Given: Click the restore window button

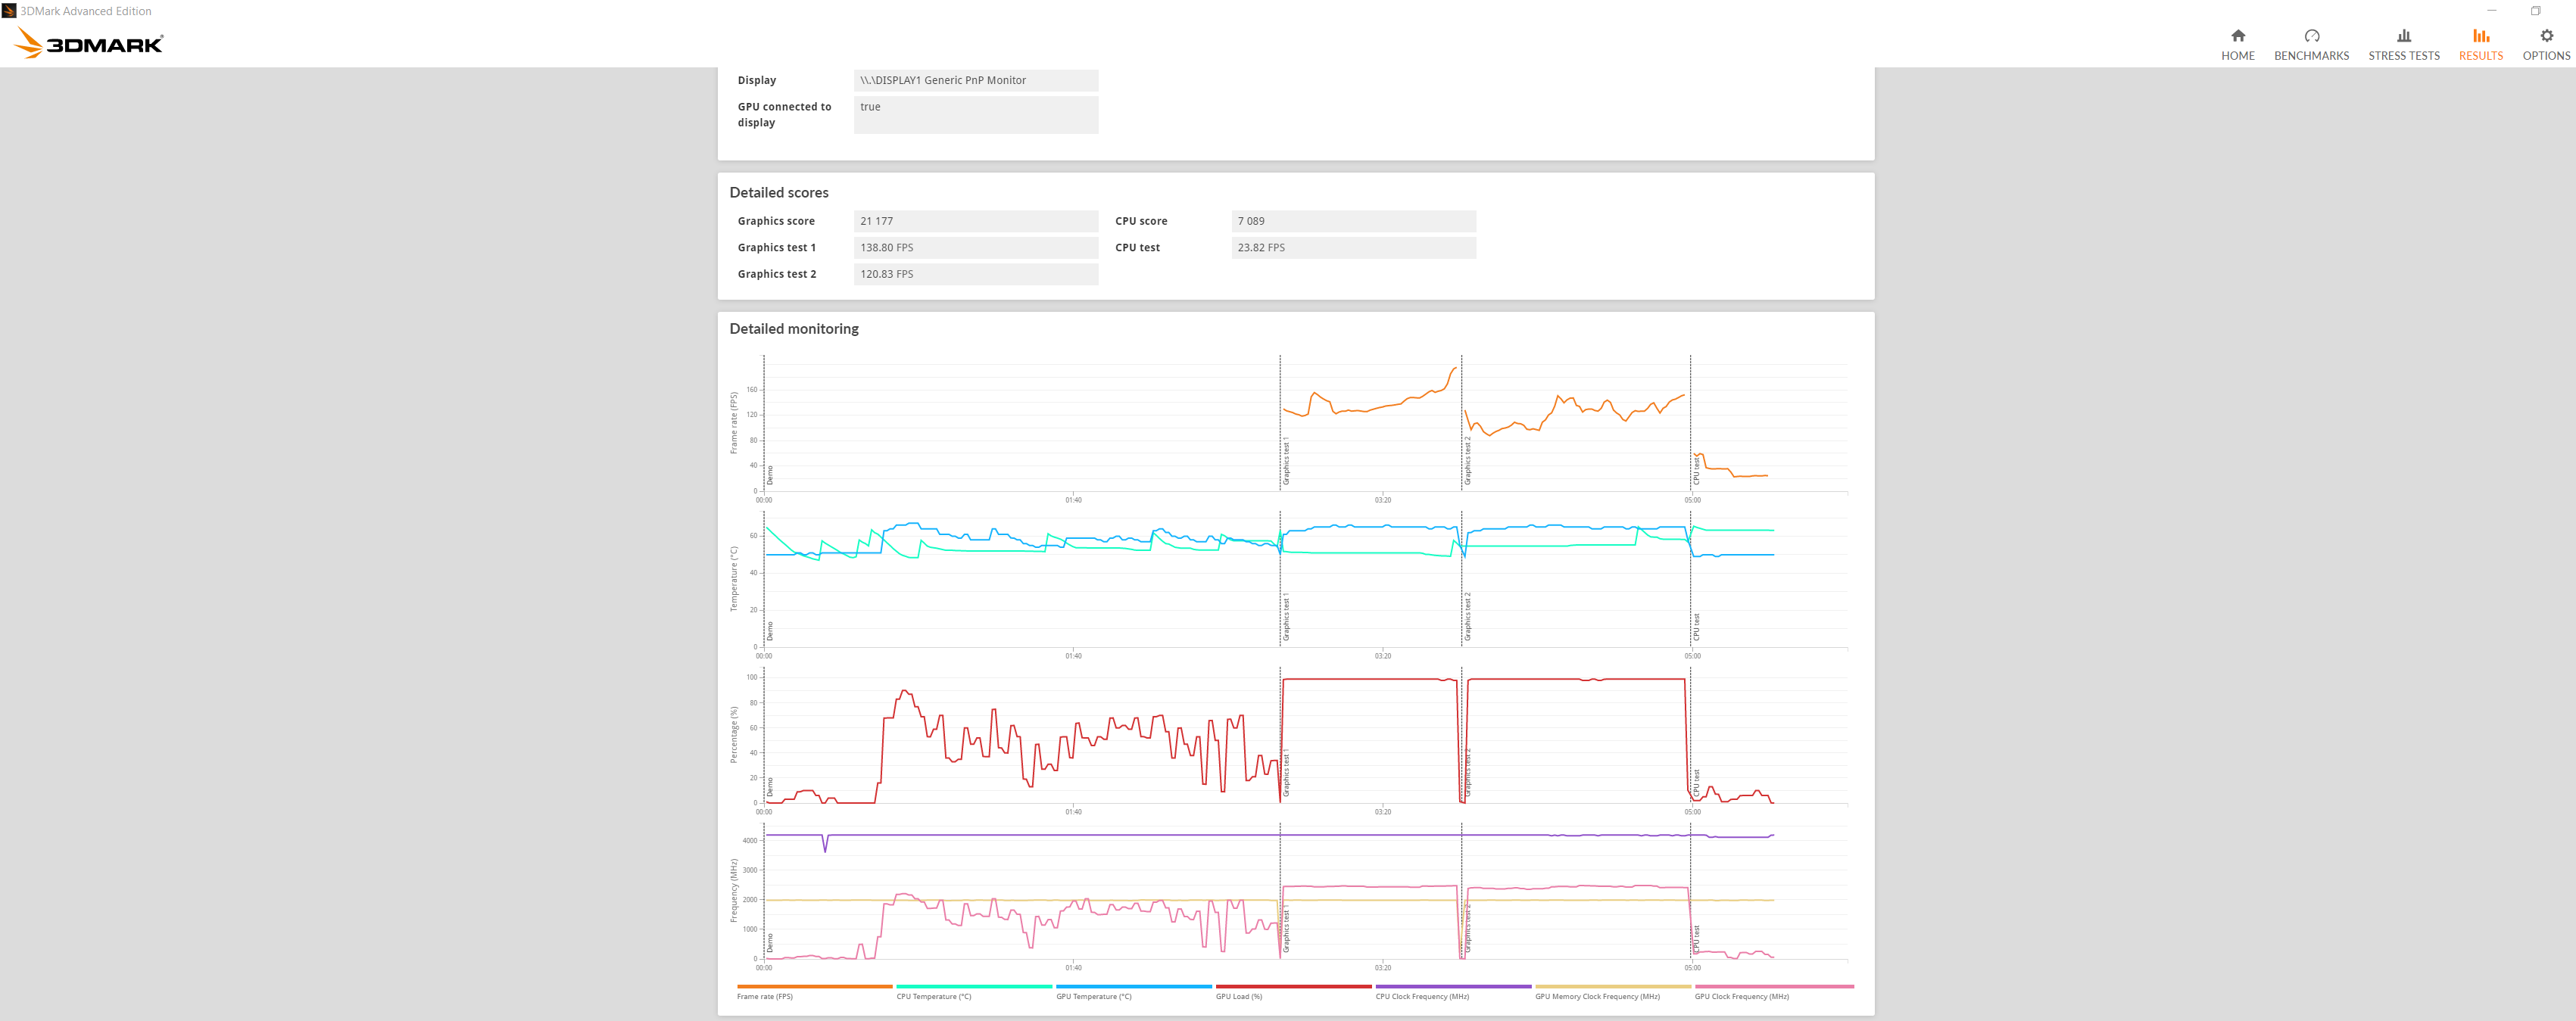Looking at the screenshot, I should (2535, 11).
